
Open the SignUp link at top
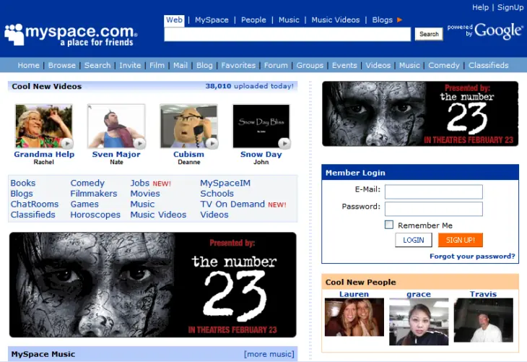(510, 7)
